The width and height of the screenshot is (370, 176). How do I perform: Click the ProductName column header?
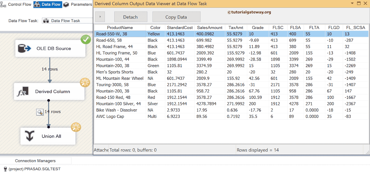click(120, 28)
